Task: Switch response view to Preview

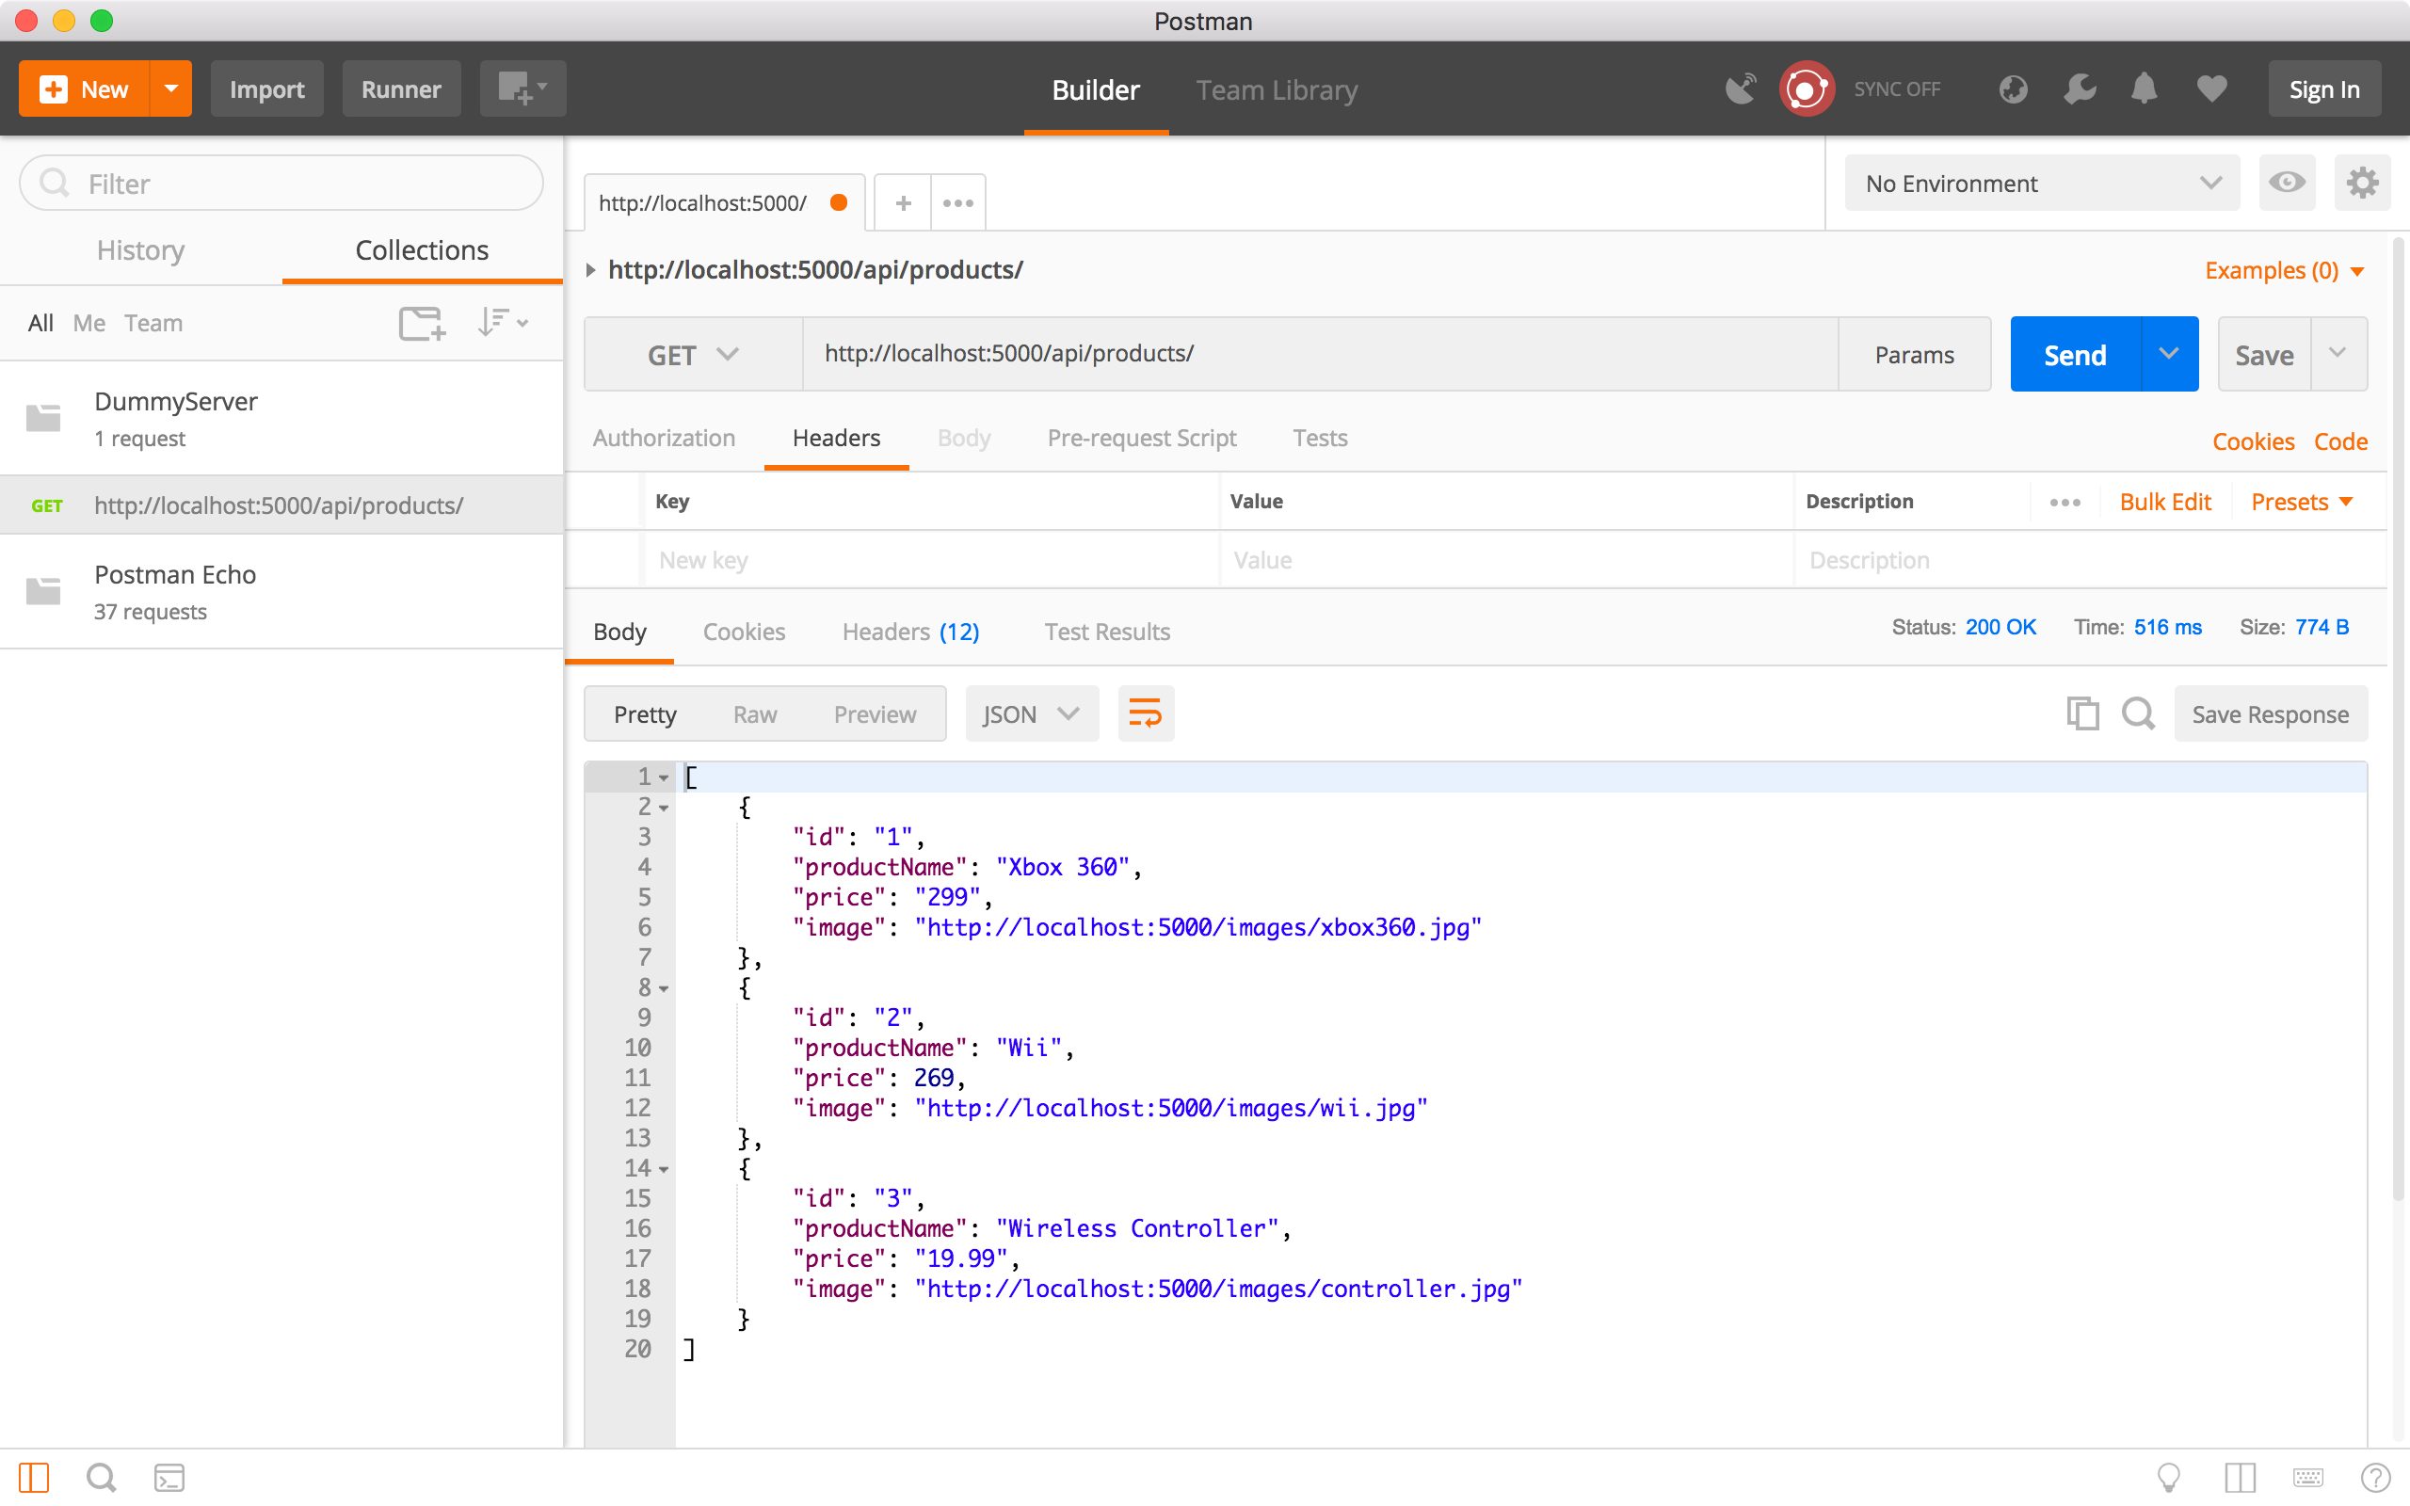Action: (x=875, y=714)
